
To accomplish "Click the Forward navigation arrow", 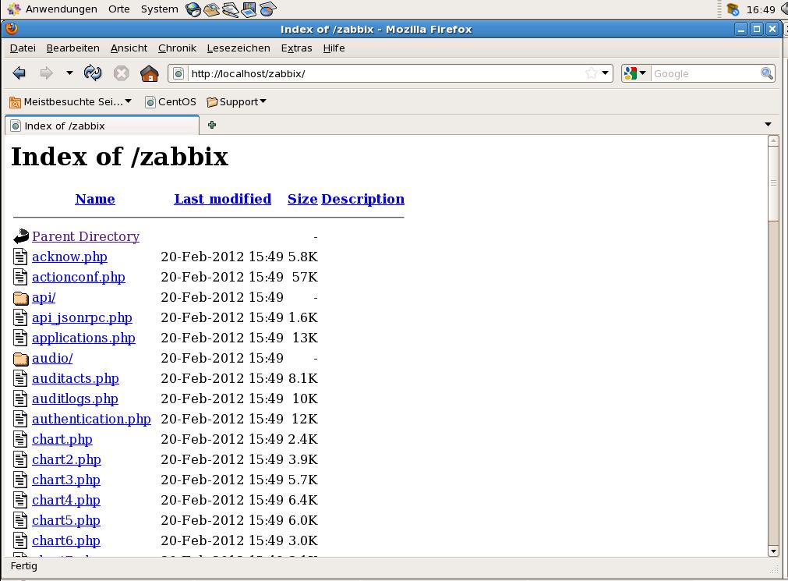I will (46, 73).
